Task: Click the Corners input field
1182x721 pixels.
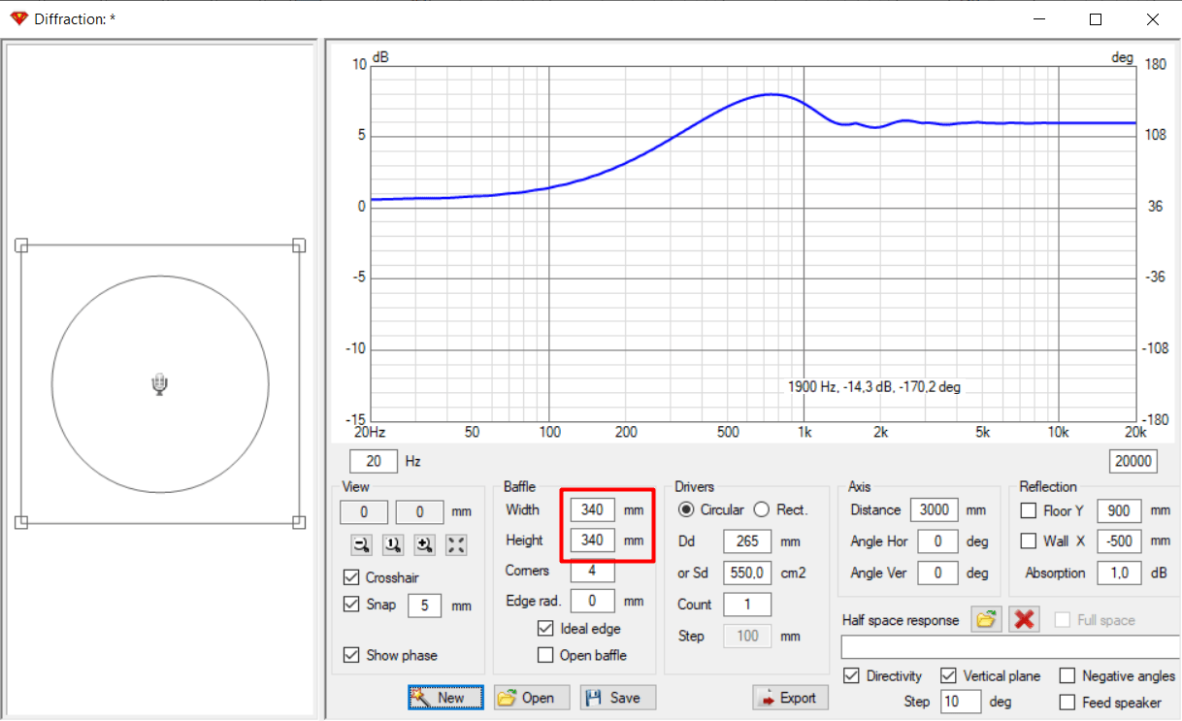Action: tap(592, 571)
